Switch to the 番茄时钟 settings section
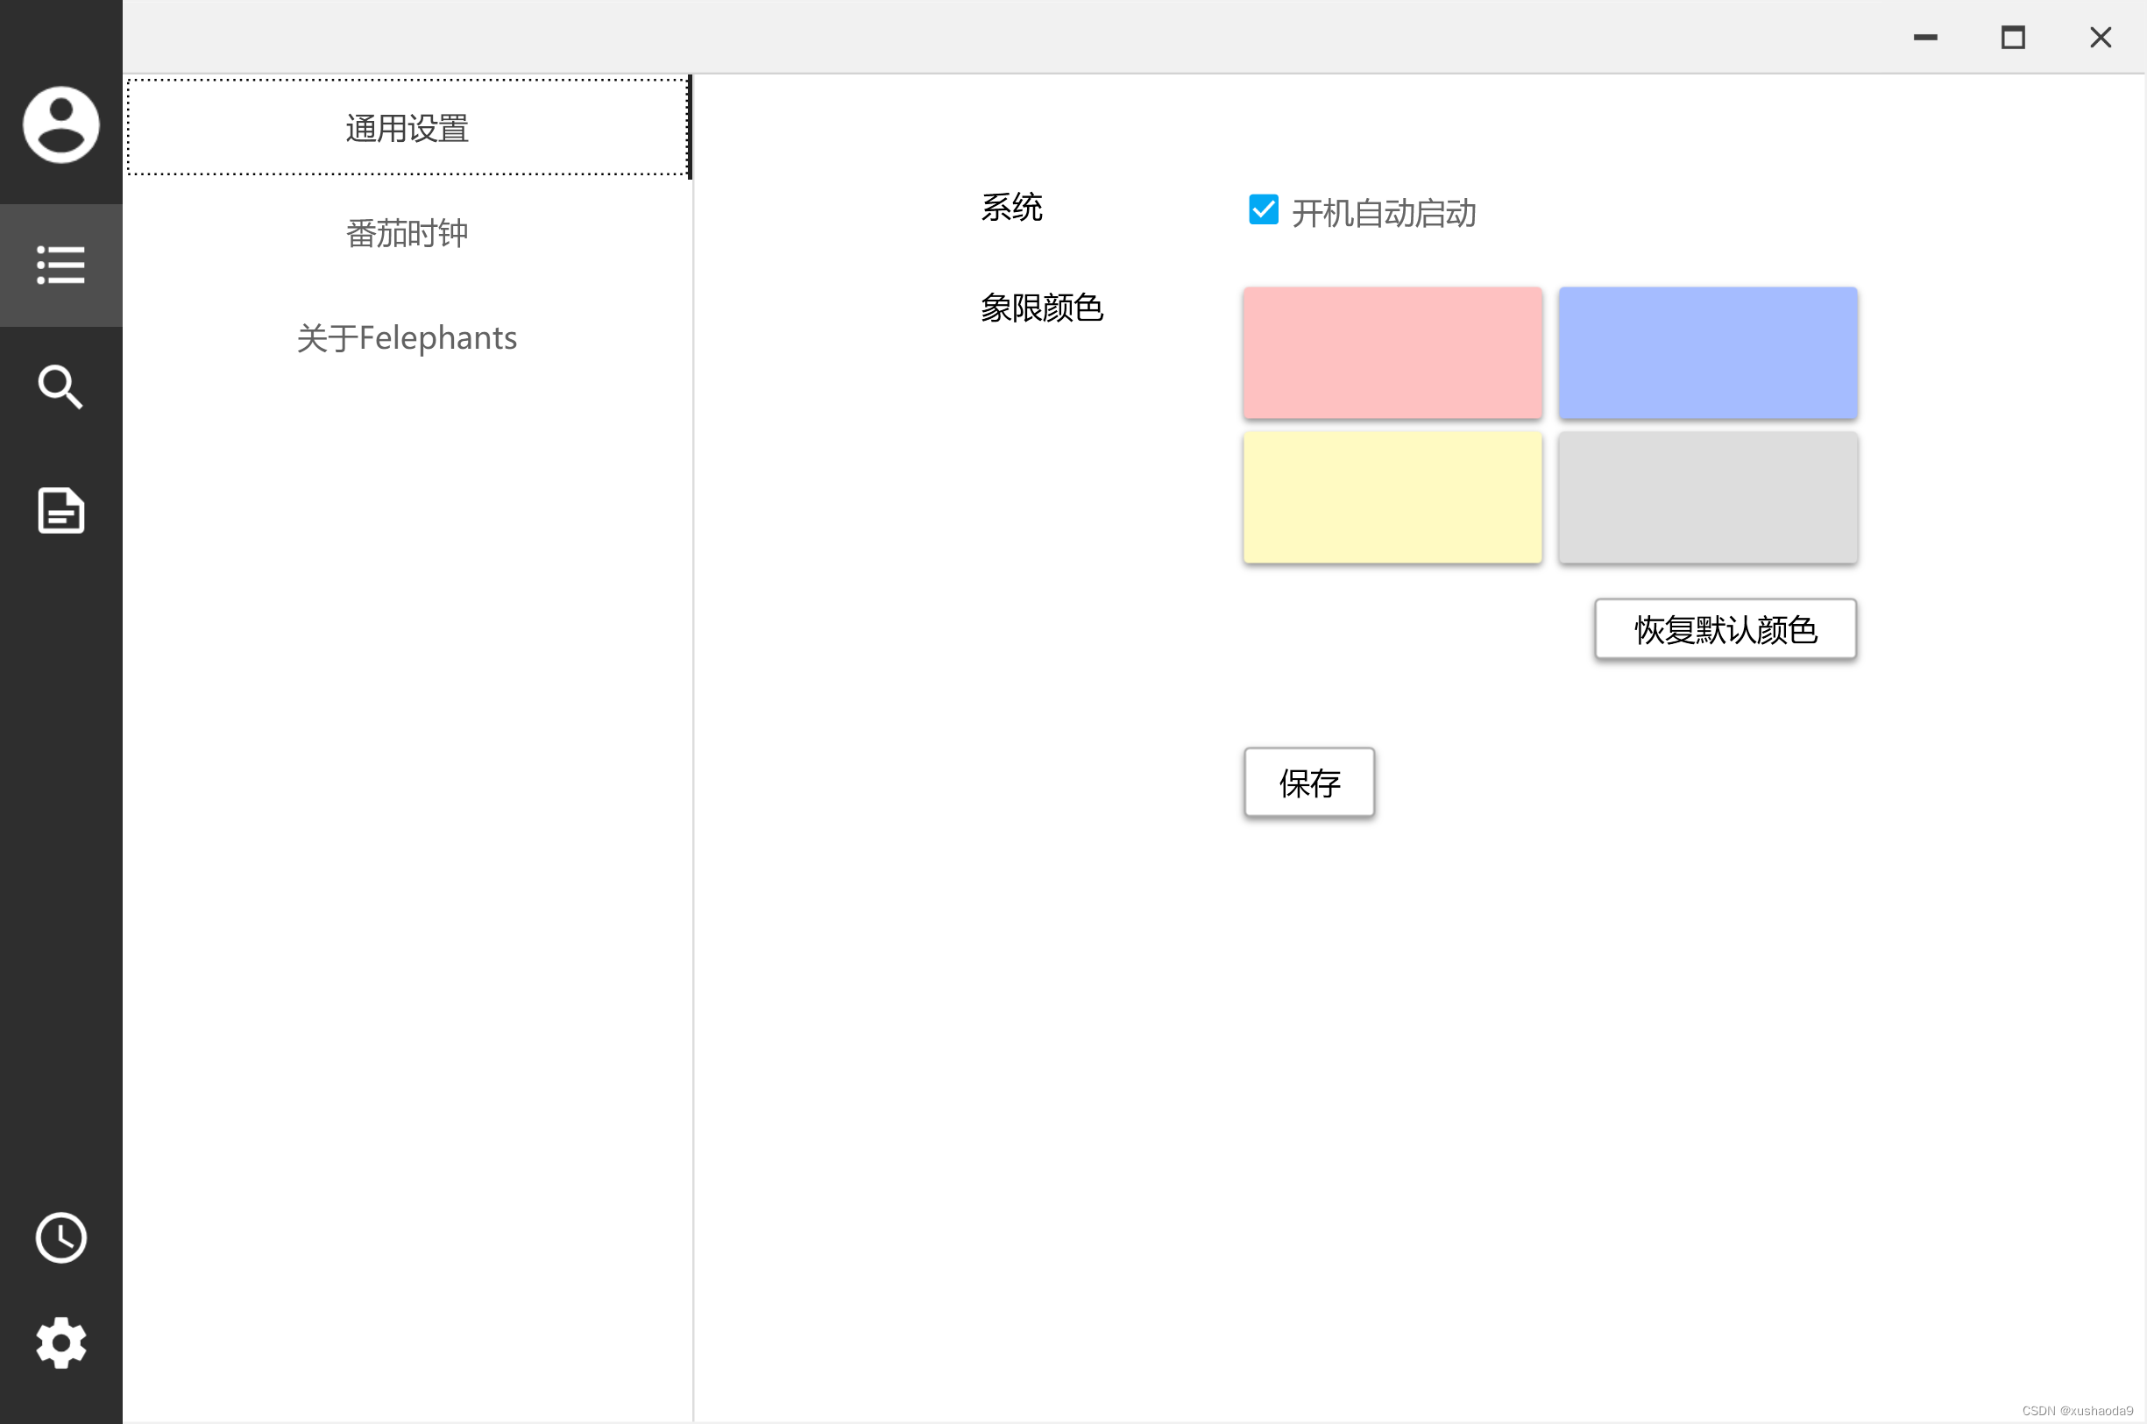Image resolution: width=2147 pixels, height=1424 pixels. [x=407, y=233]
